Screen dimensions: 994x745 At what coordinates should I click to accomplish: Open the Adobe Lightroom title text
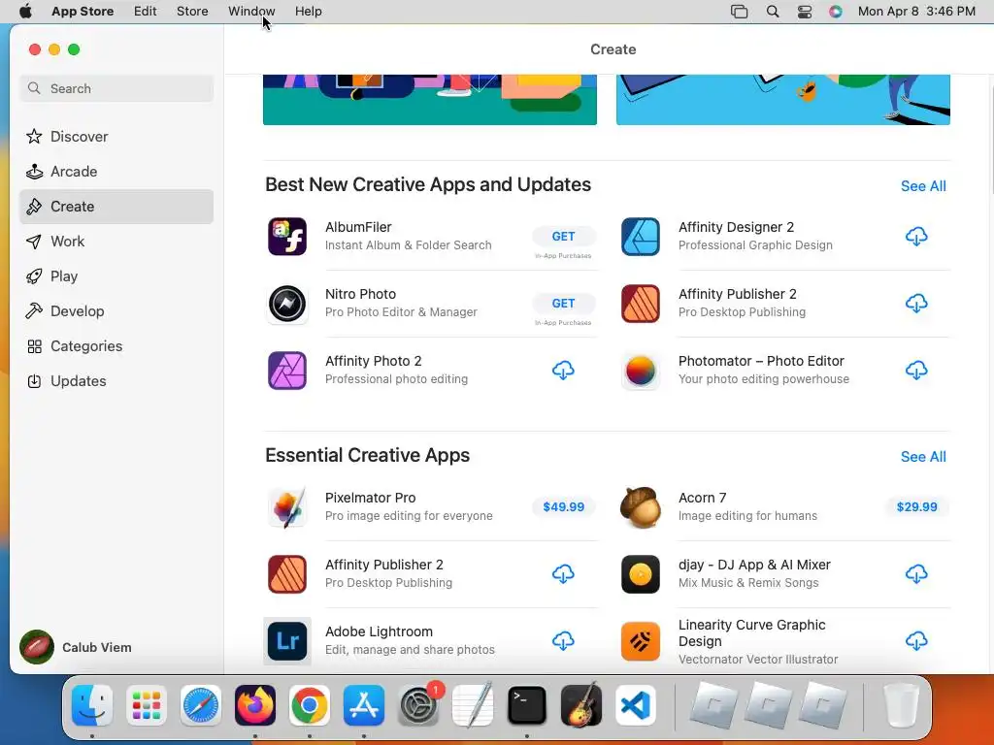click(x=379, y=632)
